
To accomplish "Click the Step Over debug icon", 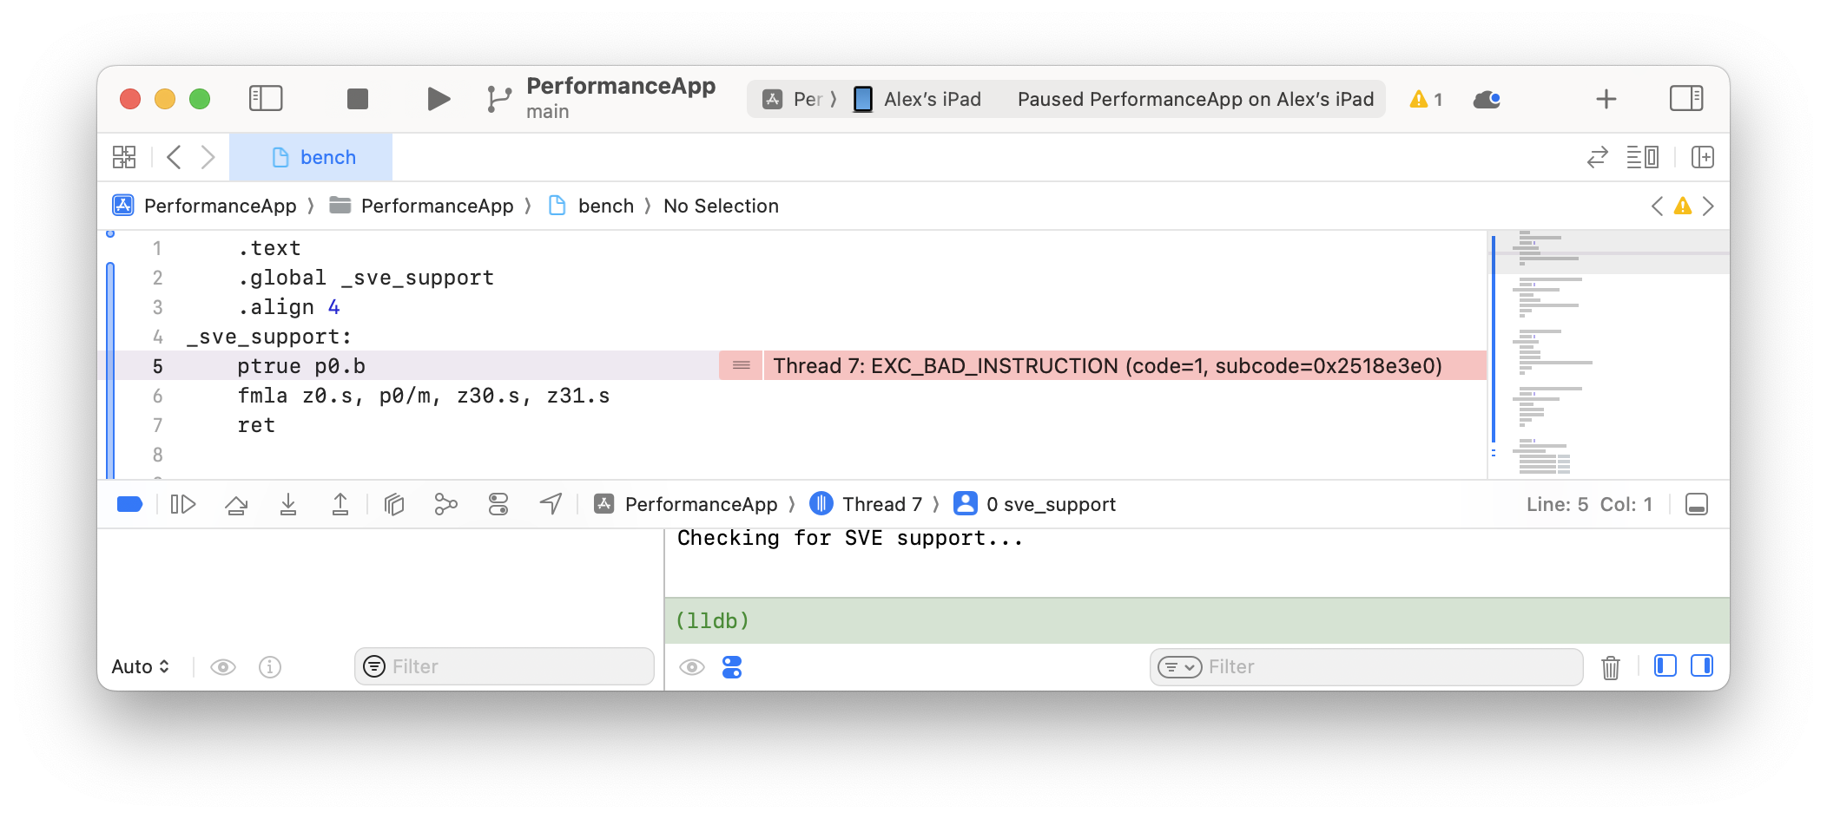I will click(x=236, y=504).
